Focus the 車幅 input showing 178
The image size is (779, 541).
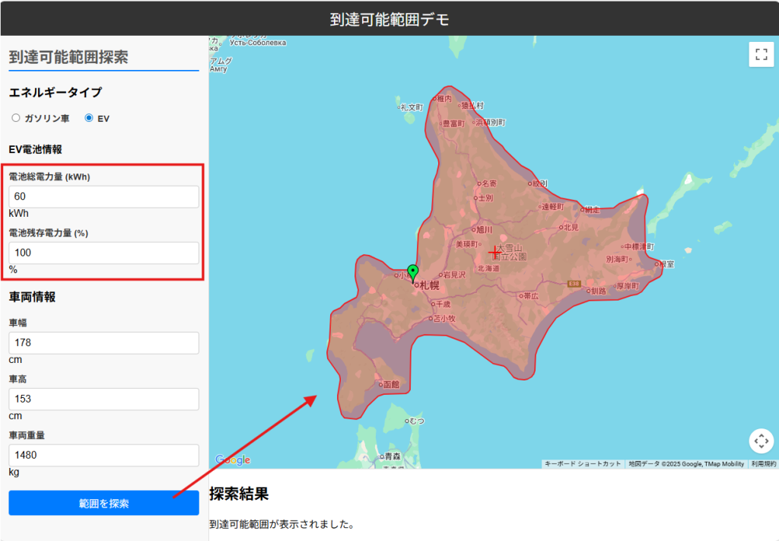coord(103,342)
